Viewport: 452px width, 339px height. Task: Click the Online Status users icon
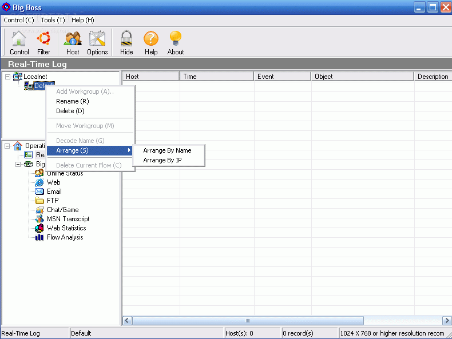pyautogui.click(x=39, y=173)
